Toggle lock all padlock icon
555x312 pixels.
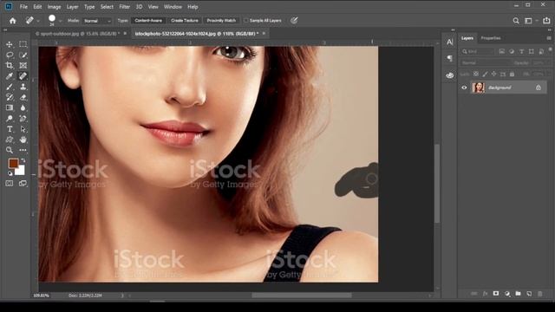tap(512, 74)
